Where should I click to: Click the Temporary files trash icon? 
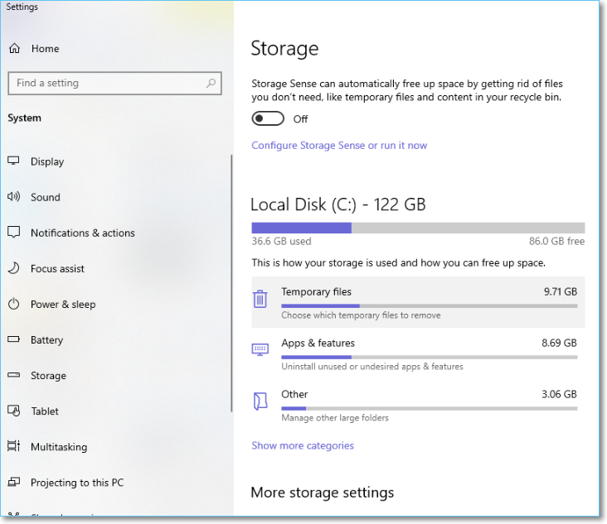(260, 299)
